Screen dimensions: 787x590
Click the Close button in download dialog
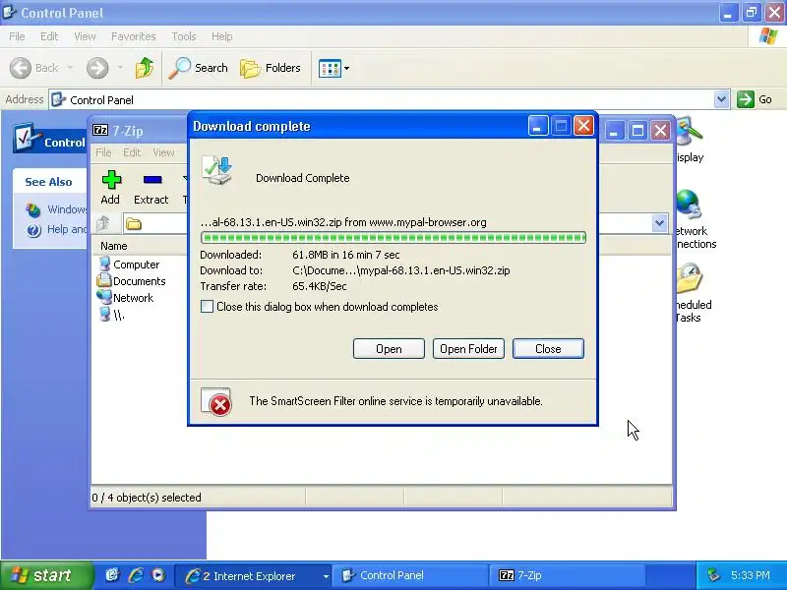coord(548,349)
